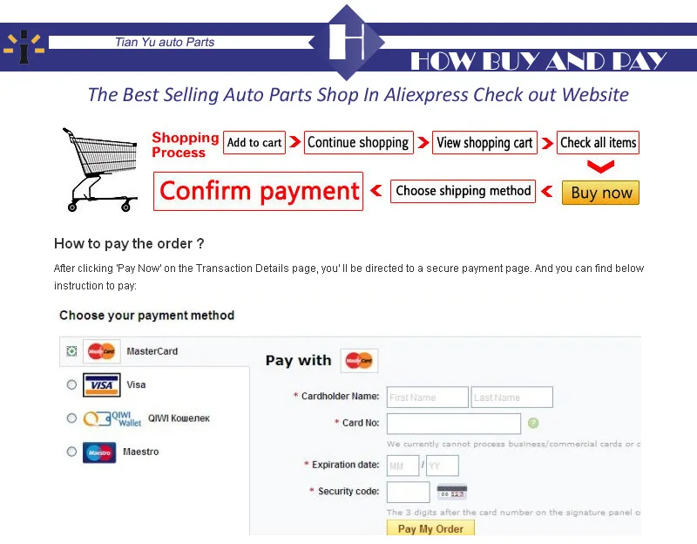The width and height of the screenshot is (697, 544).
Task: Choose the QIWI Кошелек radio option
Action: coord(71,418)
